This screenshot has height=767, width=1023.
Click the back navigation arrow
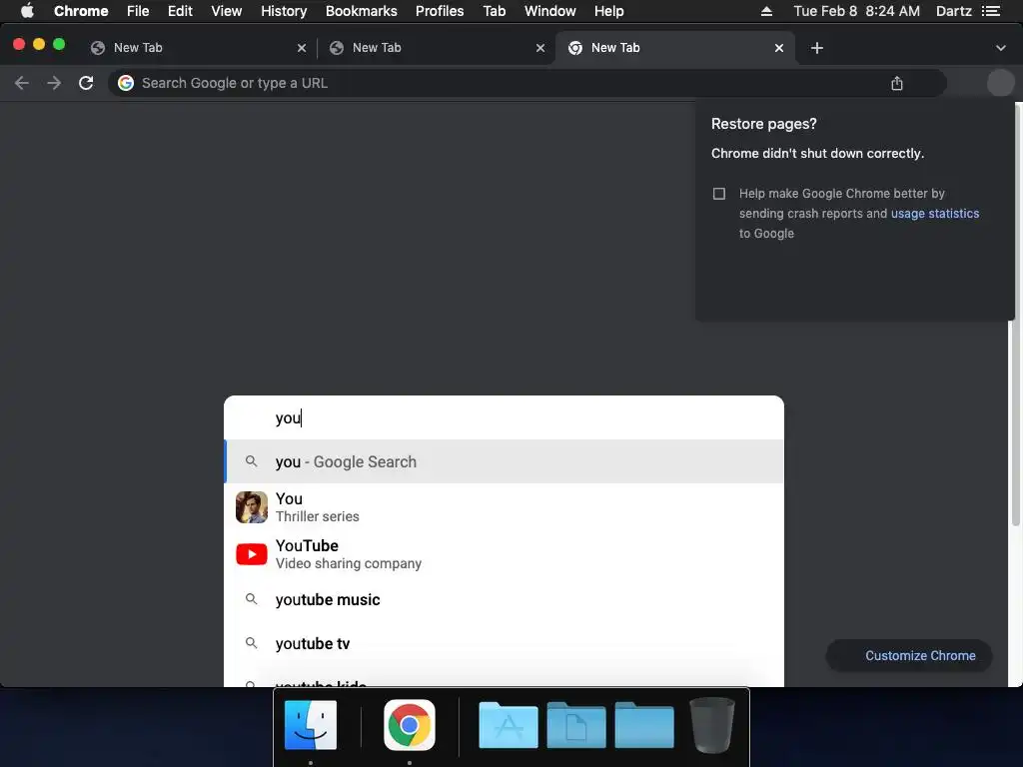click(22, 83)
